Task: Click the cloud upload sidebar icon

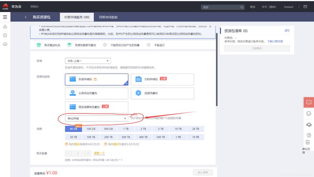Action: [5, 44]
